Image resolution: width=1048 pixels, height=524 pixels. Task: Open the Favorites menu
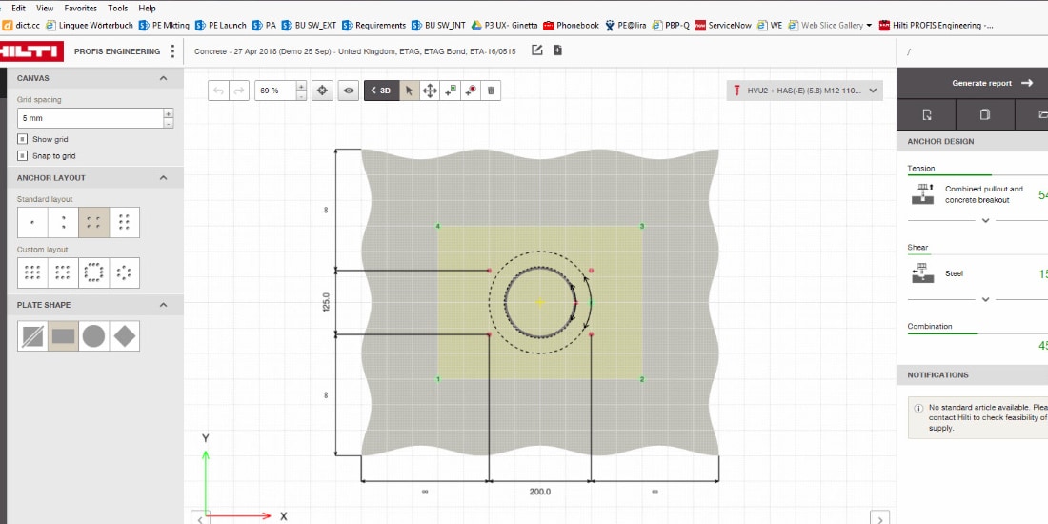tap(80, 8)
